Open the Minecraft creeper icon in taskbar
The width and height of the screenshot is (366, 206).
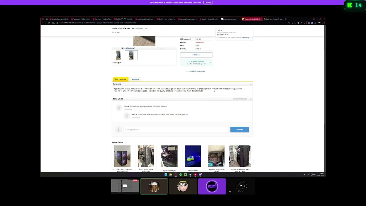point(185,175)
